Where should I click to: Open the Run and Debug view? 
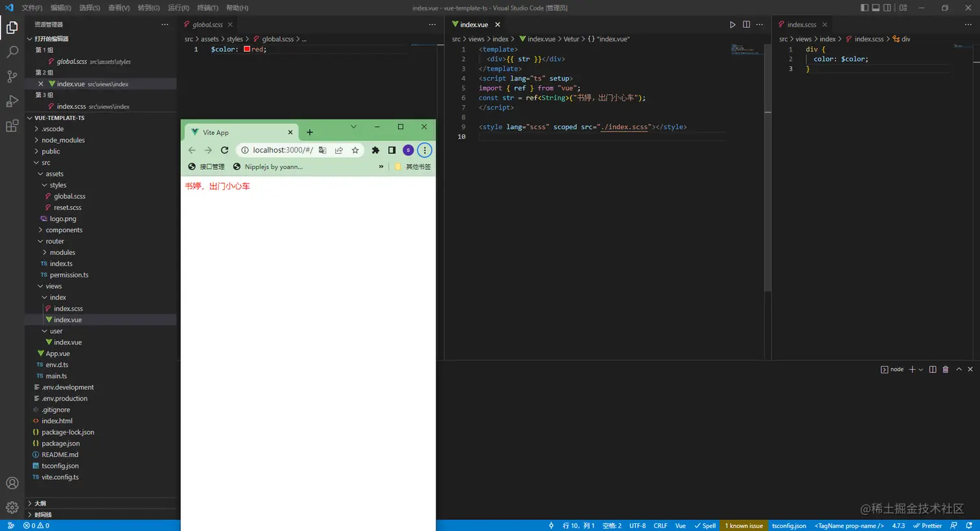(12, 101)
